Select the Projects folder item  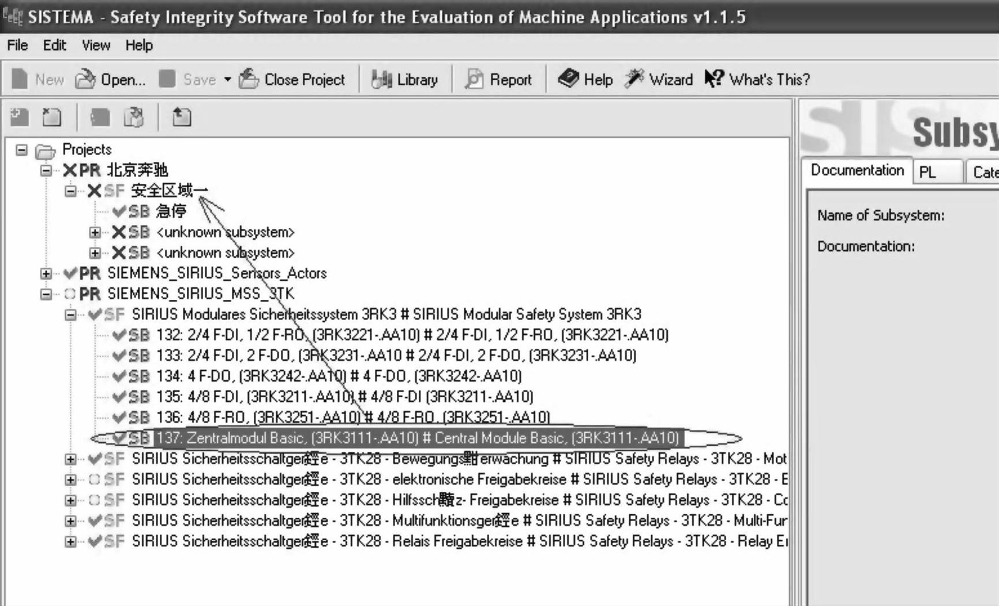click(87, 149)
